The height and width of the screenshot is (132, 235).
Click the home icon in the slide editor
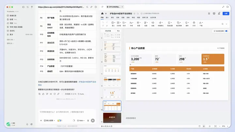(102, 13)
